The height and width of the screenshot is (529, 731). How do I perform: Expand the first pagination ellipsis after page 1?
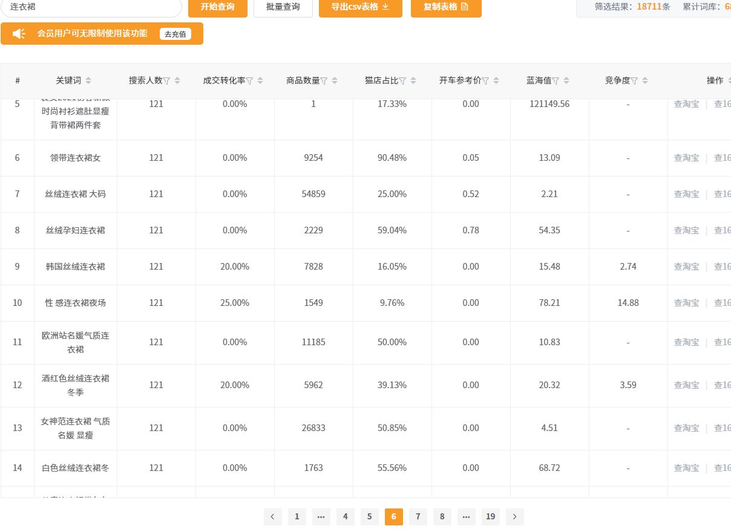click(x=321, y=516)
